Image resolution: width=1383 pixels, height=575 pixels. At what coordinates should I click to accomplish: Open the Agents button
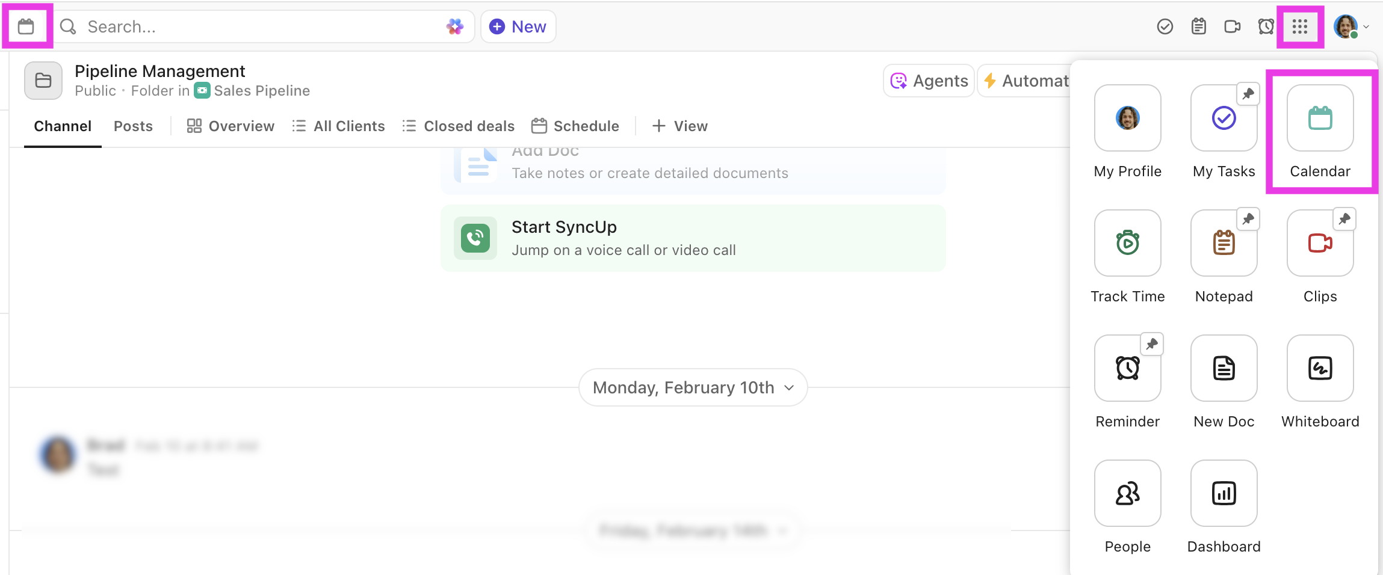pyautogui.click(x=929, y=81)
